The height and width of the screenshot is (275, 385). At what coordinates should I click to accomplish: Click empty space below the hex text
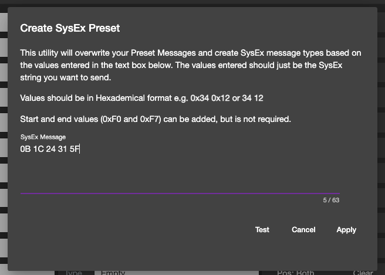tap(176, 173)
